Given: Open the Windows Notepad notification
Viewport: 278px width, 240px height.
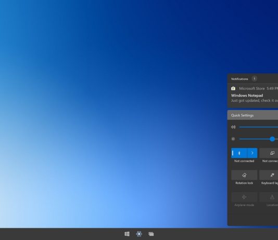Looking at the screenshot, I should point(252,96).
